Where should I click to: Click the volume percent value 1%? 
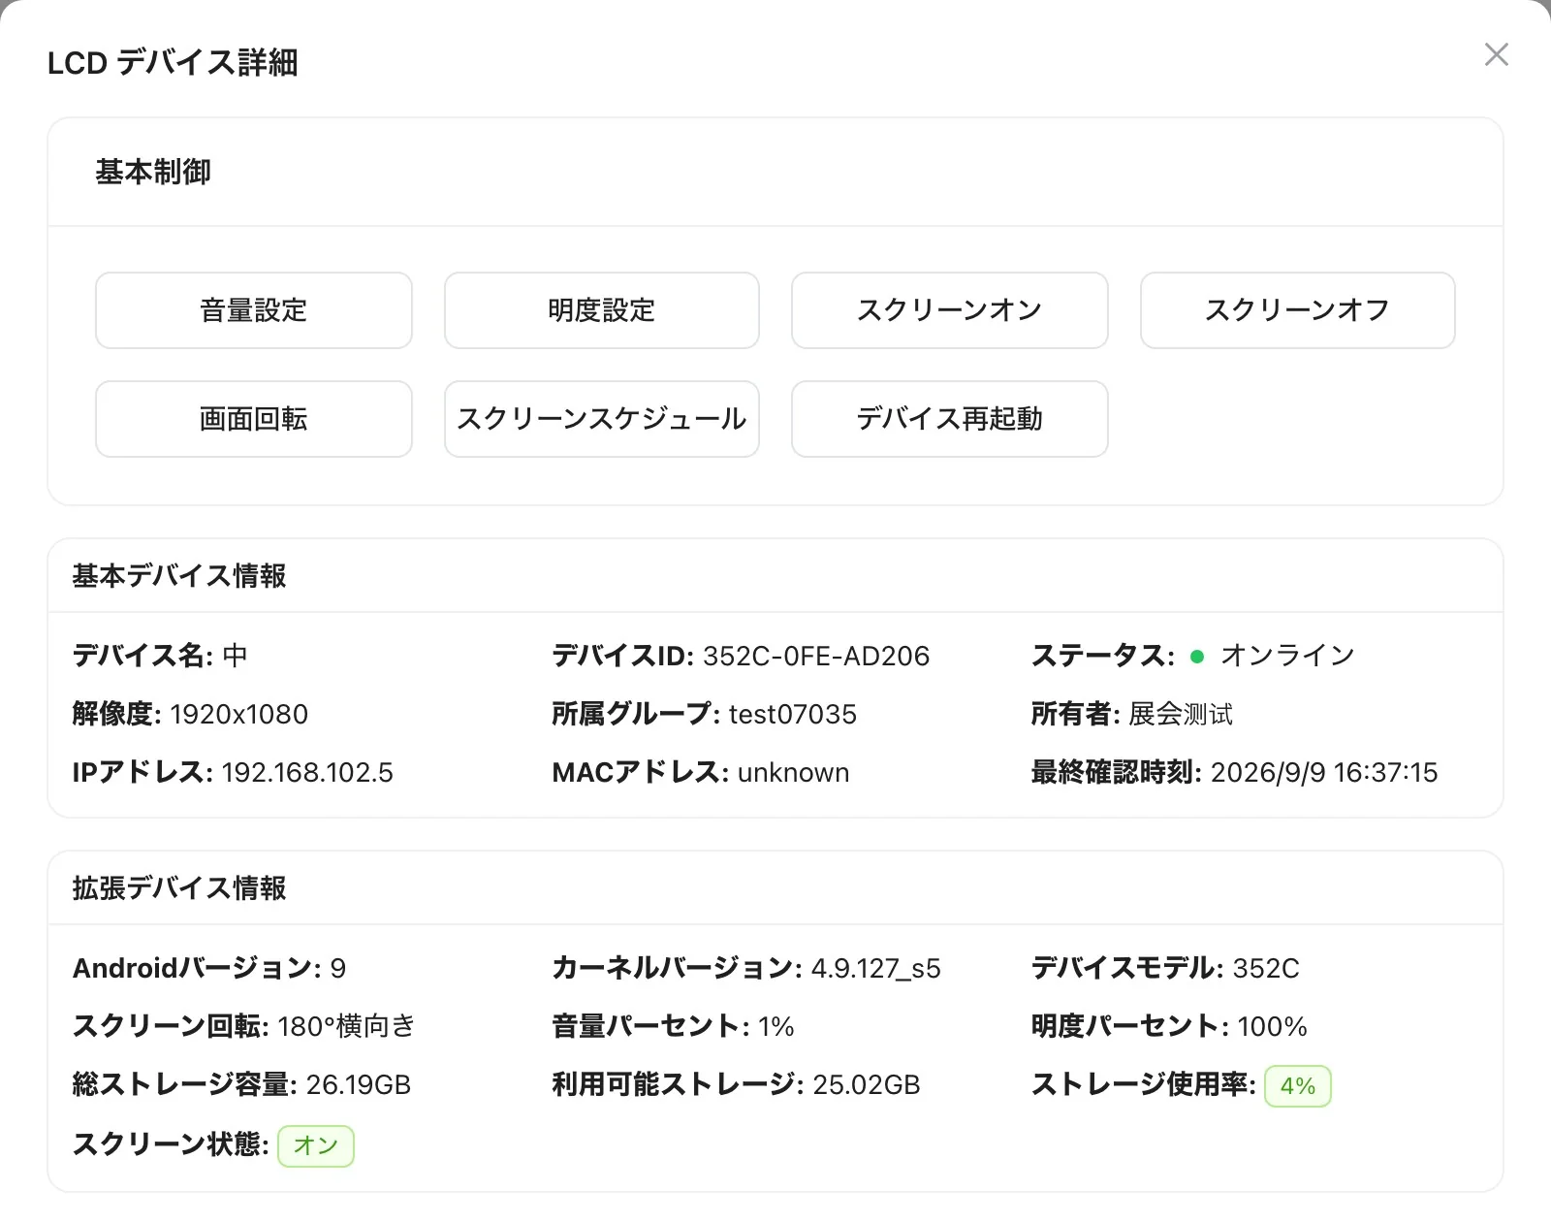pos(776,1027)
